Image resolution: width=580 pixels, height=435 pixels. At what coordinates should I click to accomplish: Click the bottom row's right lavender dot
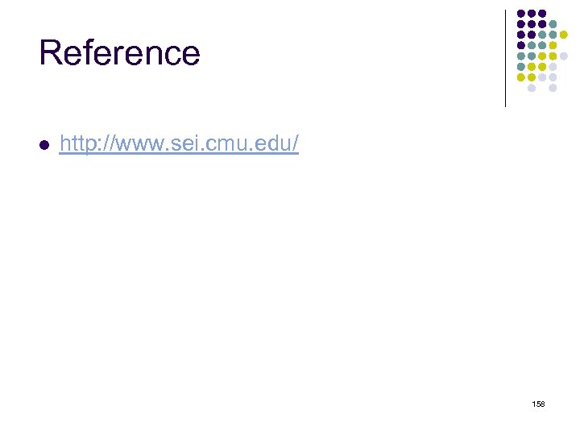point(553,88)
